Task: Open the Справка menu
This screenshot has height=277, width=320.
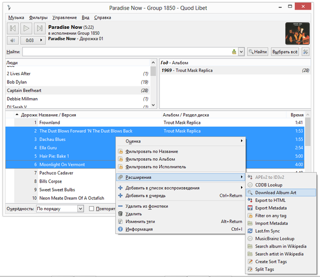Action: (102, 18)
